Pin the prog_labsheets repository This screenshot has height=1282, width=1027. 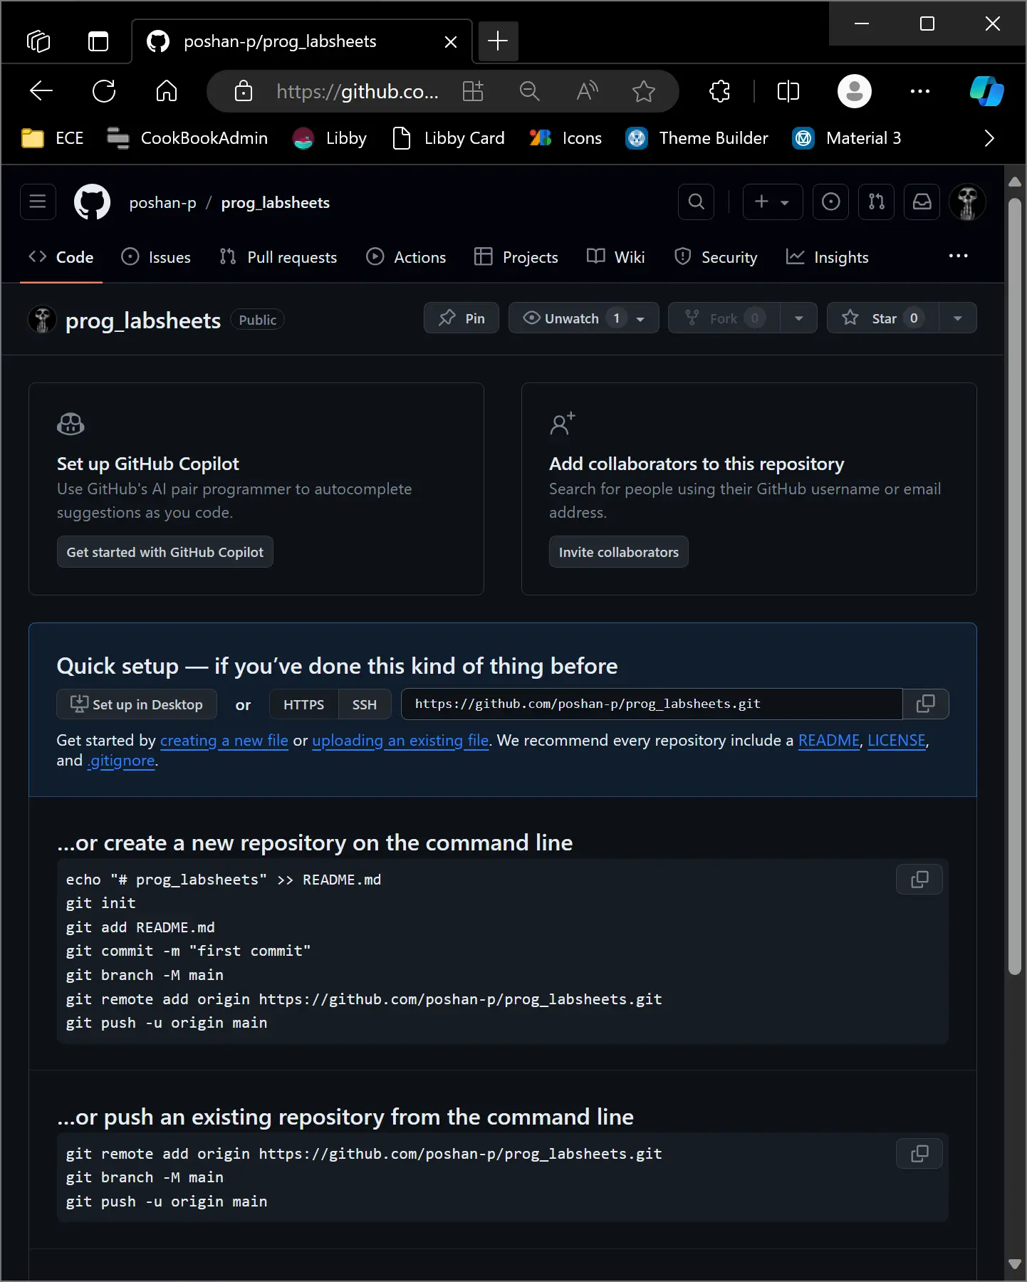(462, 318)
